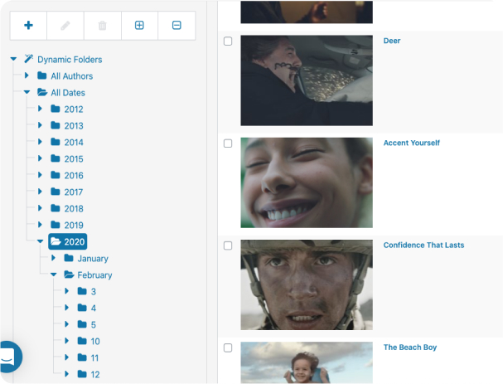This screenshot has width=503, height=384.
Task: Open The Beach Boy title link
Action: (410, 347)
